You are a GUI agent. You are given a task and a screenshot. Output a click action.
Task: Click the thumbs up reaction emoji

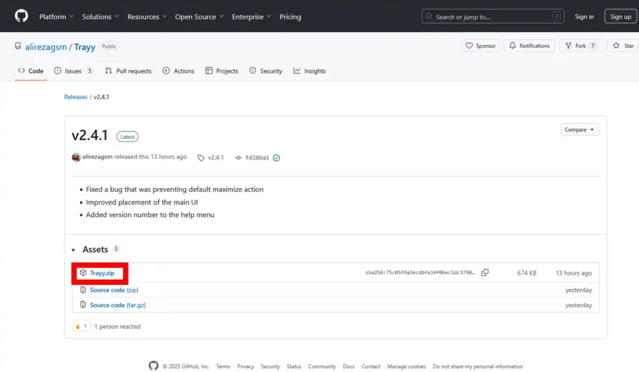click(x=78, y=327)
